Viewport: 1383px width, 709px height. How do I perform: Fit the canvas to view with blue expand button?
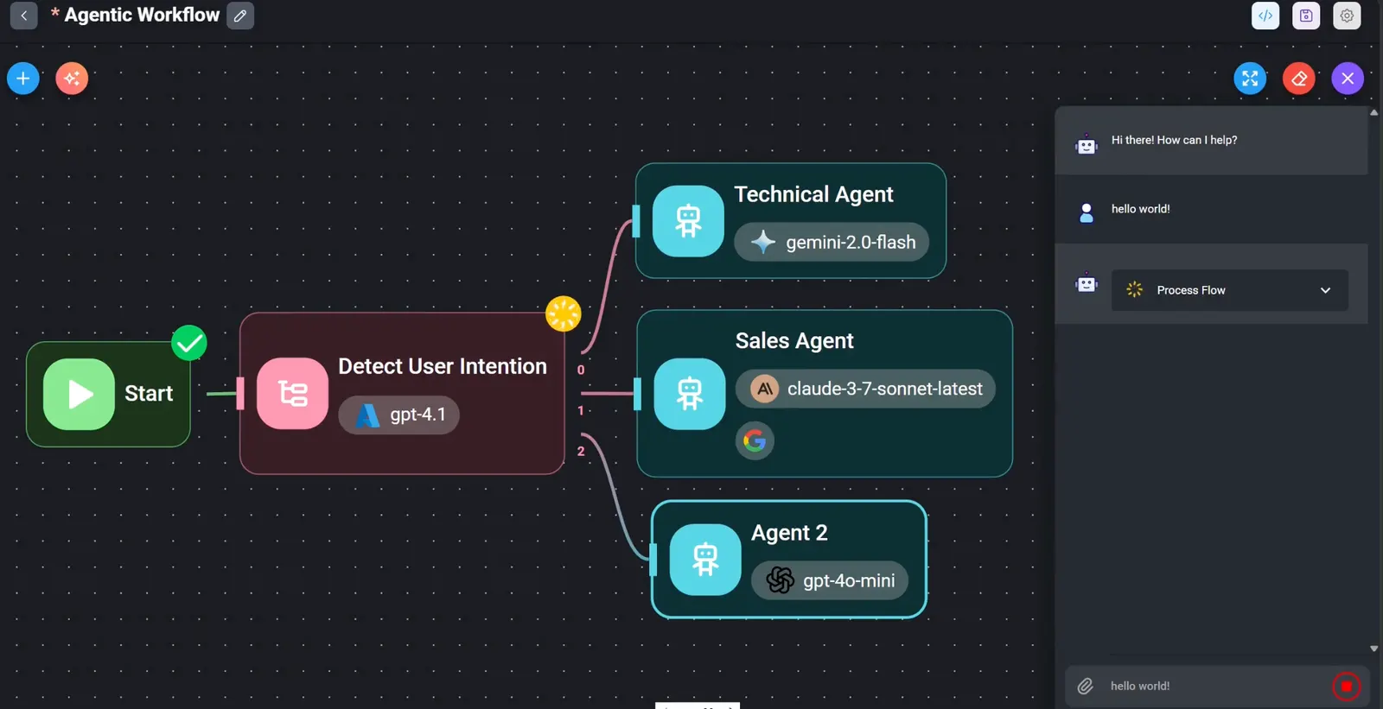click(x=1250, y=79)
